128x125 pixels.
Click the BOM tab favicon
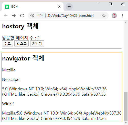pyautogui.click(x=7, y=7)
